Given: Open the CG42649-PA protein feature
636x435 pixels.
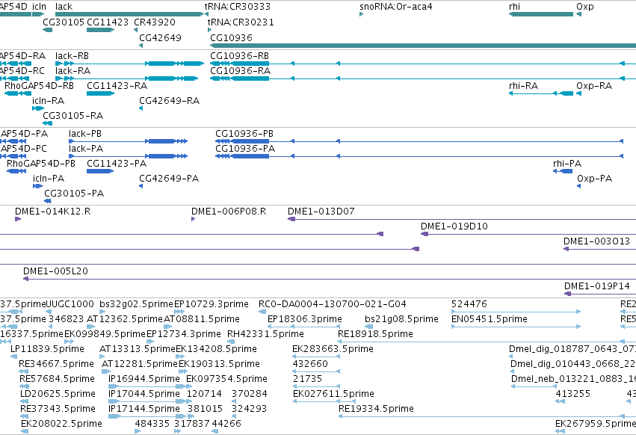Looking at the screenshot, I should coord(141,186).
